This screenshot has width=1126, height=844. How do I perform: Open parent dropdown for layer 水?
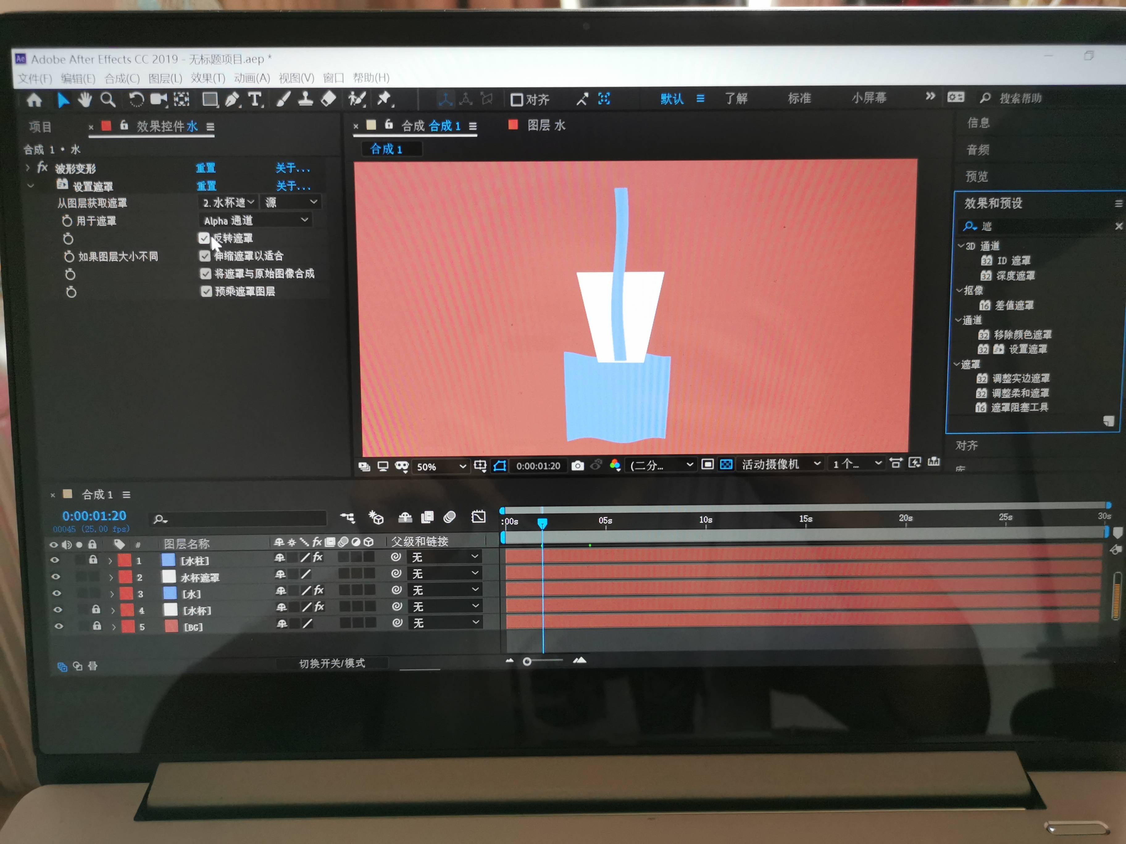[x=445, y=590]
